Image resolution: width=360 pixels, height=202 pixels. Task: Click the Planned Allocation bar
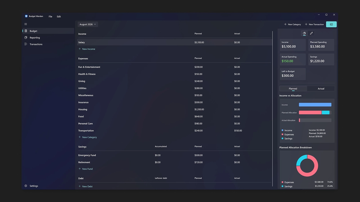[x=315, y=113]
